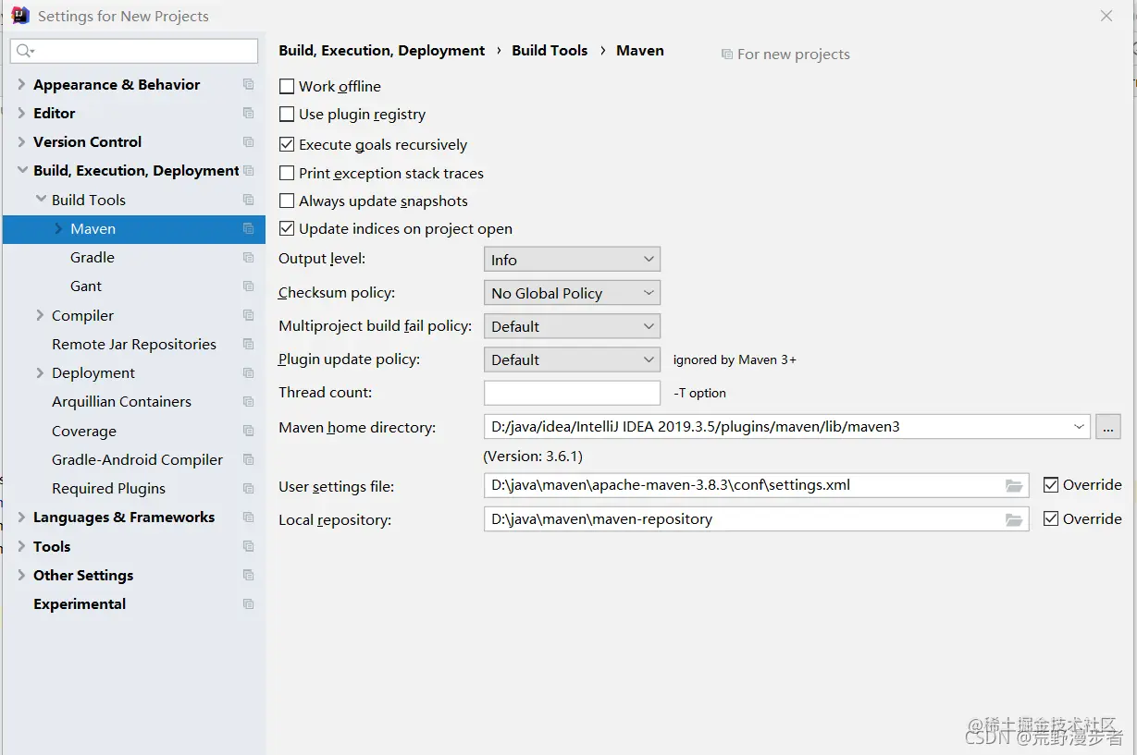1137x755 pixels.
Task: Click Build, Execution, Deployment in the breadcrumb
Action: 382,51
